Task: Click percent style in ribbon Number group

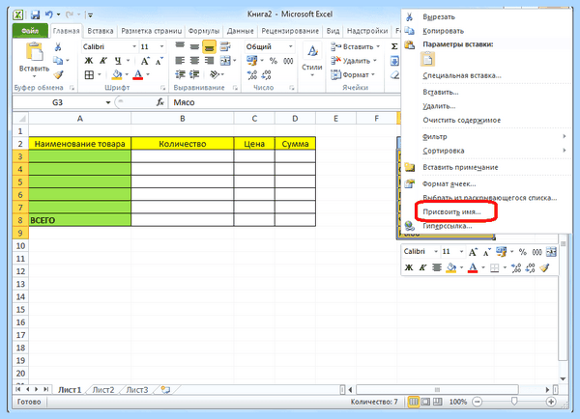Action: 274,61
